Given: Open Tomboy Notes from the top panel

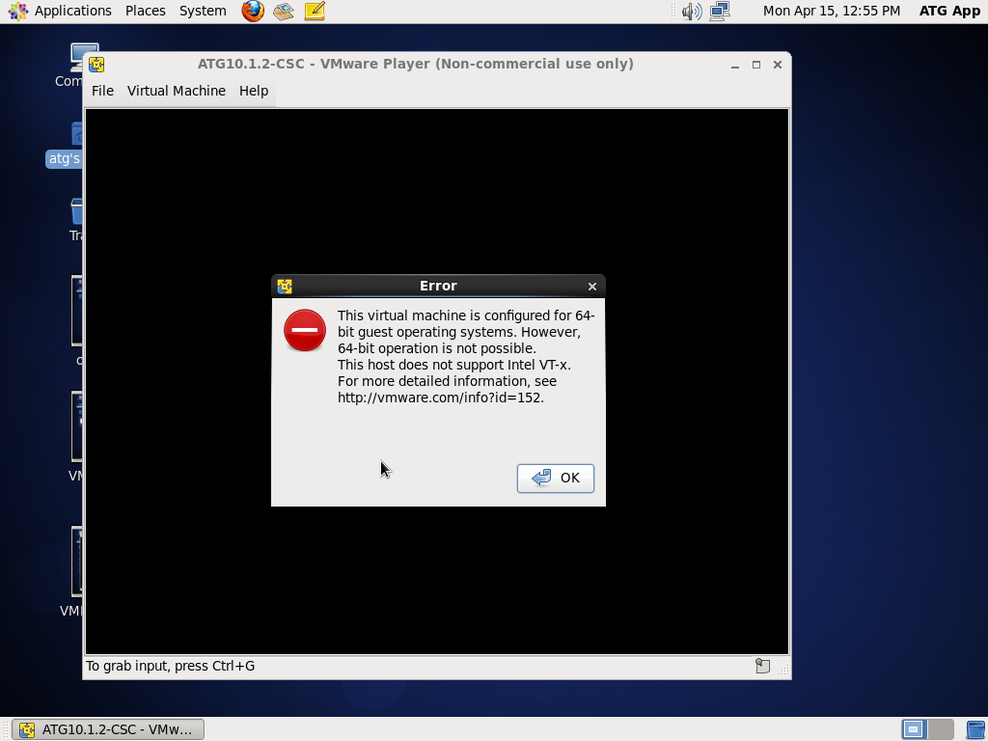Looking at the screenshot, I should coord(313,12).
